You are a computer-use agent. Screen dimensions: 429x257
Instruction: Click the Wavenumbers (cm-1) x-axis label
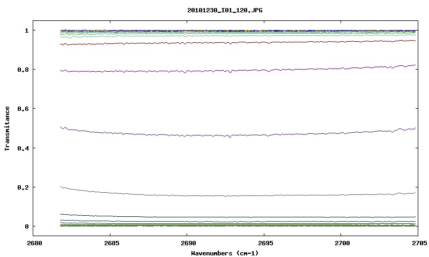(225, 253)
